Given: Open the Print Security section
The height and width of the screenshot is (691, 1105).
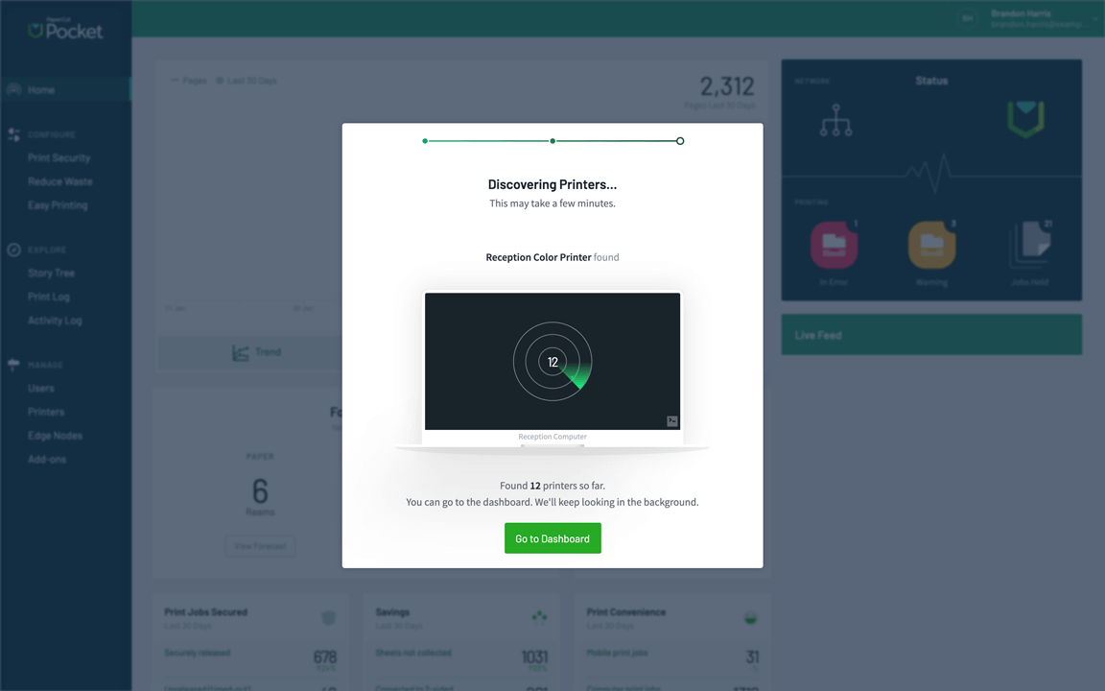Looking at the screenshot, I should [59, 157].
